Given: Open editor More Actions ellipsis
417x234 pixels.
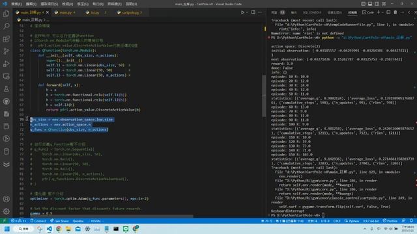Looking at the screenshot, I should coord(260,12).
